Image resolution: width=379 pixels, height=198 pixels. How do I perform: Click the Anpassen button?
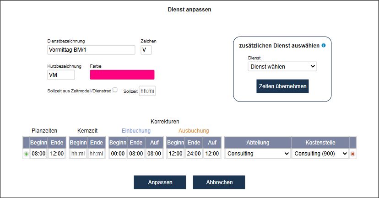click(x=160, y=182)
